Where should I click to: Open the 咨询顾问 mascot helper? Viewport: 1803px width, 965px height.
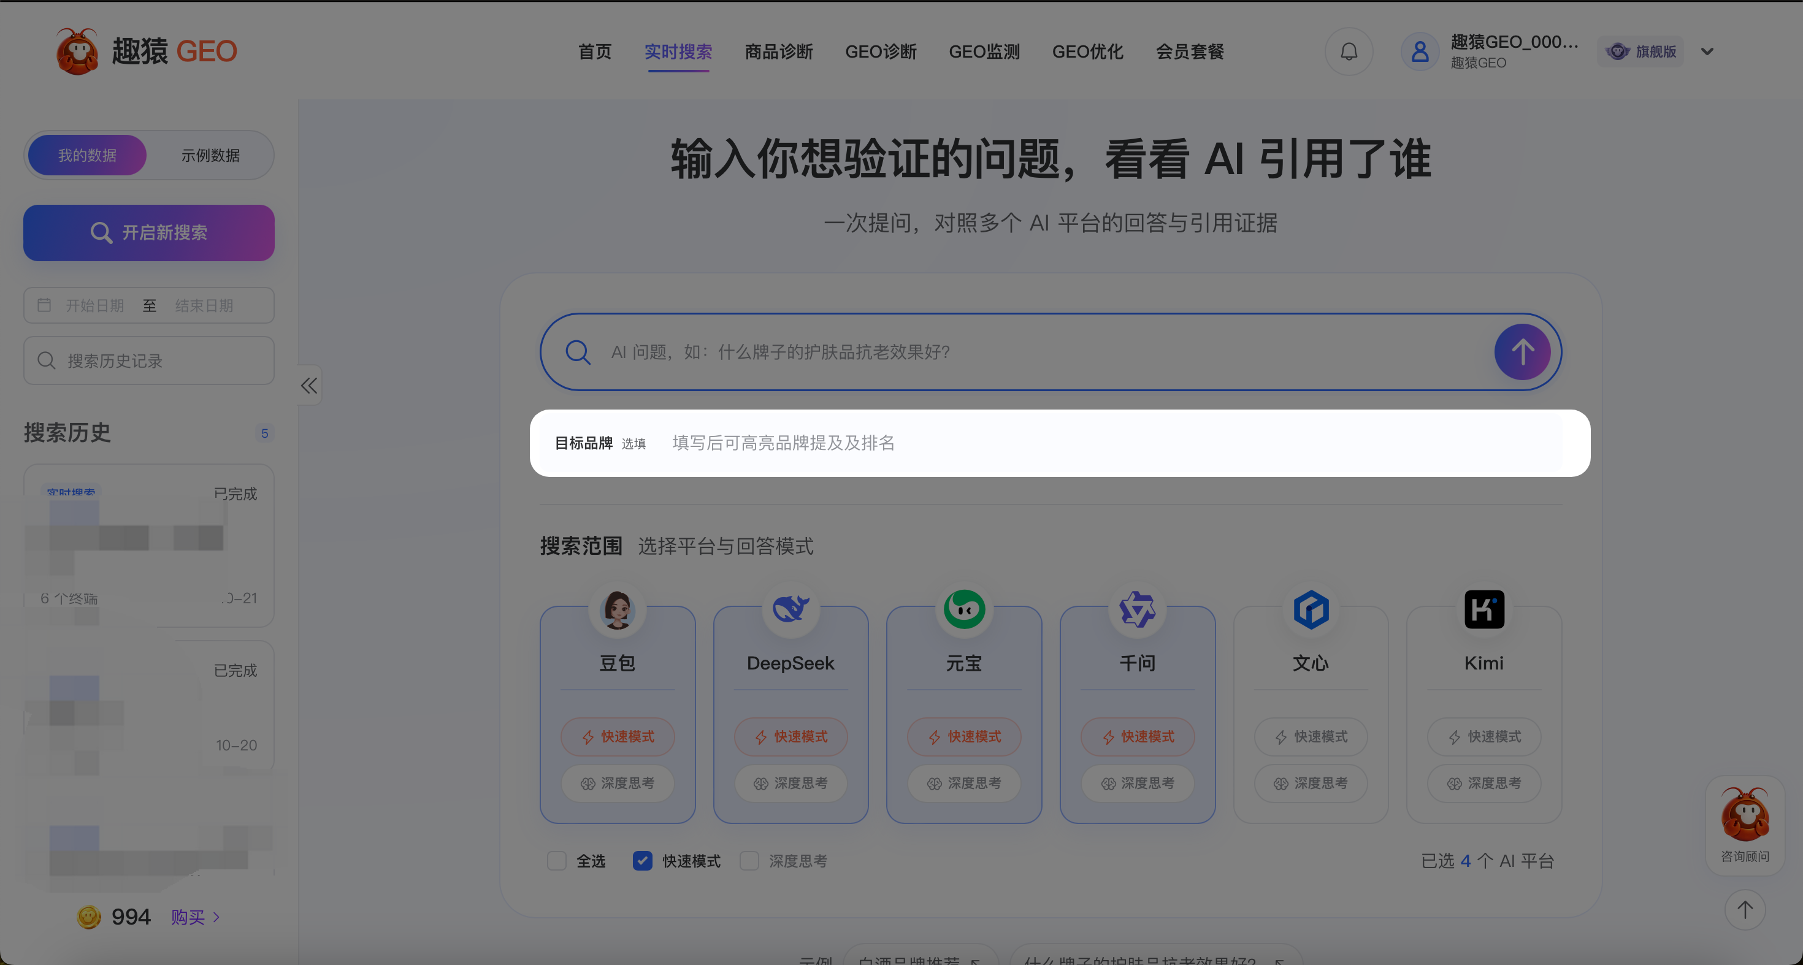pos(1744,825)
